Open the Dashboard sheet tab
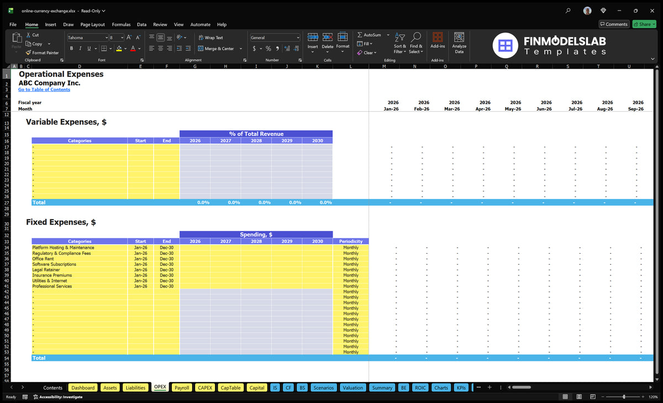Screen dimensions: 663x403 83,388
